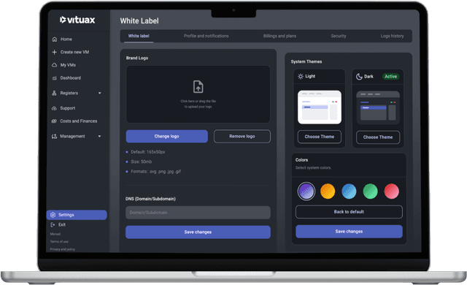
Task: Click the Settings gear icon
Action: click(53, 215)
